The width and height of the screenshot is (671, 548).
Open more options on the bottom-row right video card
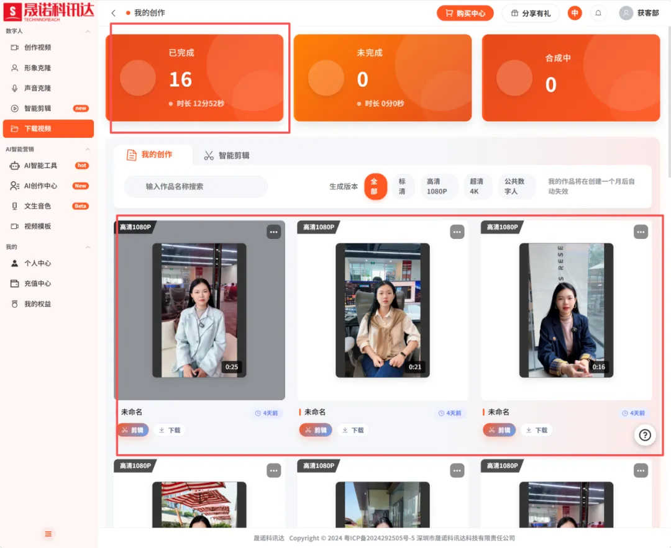pyautogui.click(x=641, y=470)
